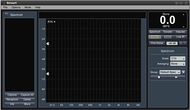The image size is (190, 110).
Task: Click the 1k frequency axis label
Action: pyautogui.click(x=100, y=105)
